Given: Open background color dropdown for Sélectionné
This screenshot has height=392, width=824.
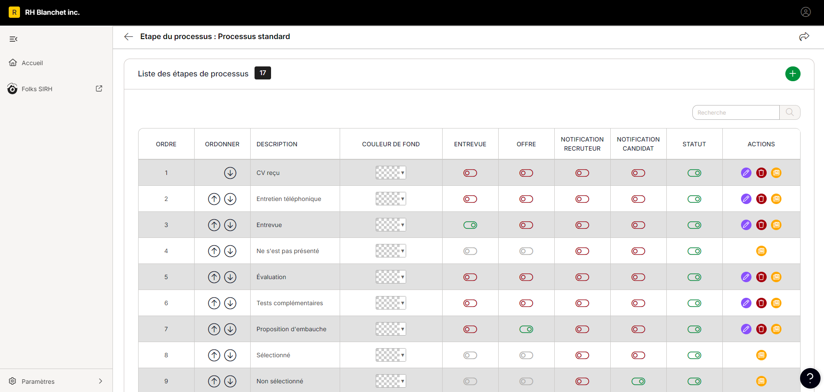Looking at the screenshot, I should 391,355.
